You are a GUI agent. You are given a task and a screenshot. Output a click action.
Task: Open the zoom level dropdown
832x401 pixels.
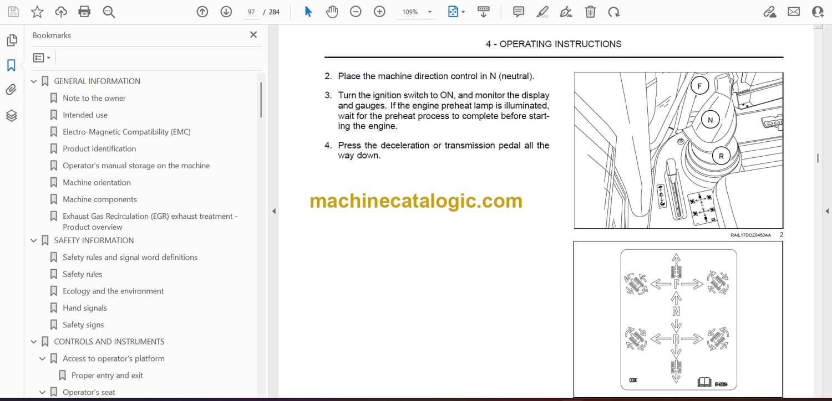coord(429,12)
